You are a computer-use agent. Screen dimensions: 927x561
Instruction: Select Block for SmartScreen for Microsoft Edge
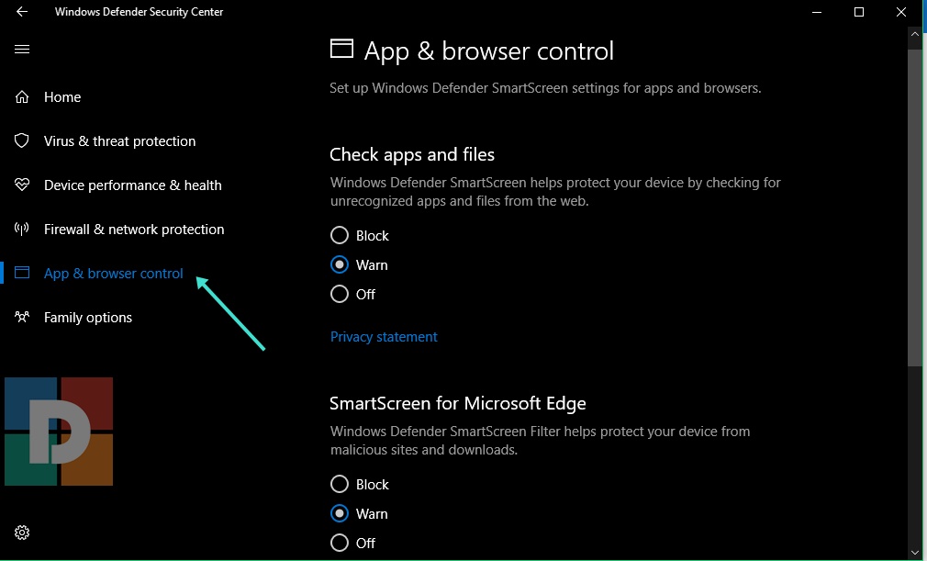coord(340,485)
